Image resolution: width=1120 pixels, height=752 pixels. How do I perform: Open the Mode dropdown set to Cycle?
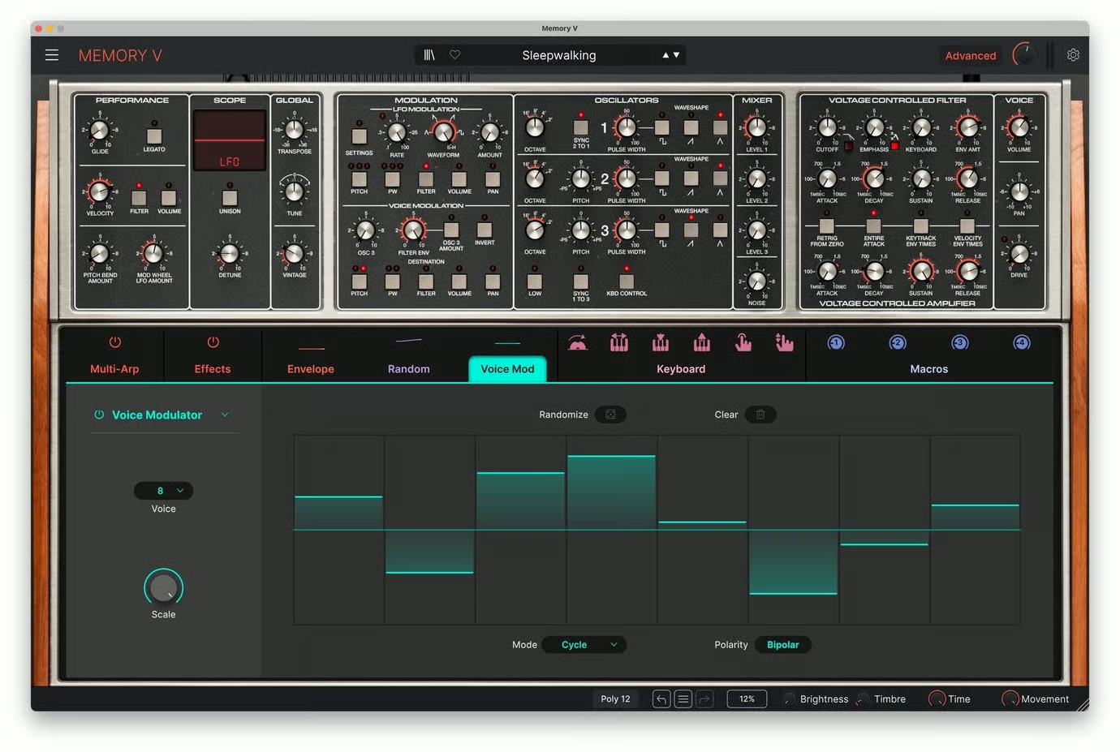point(584,645)
